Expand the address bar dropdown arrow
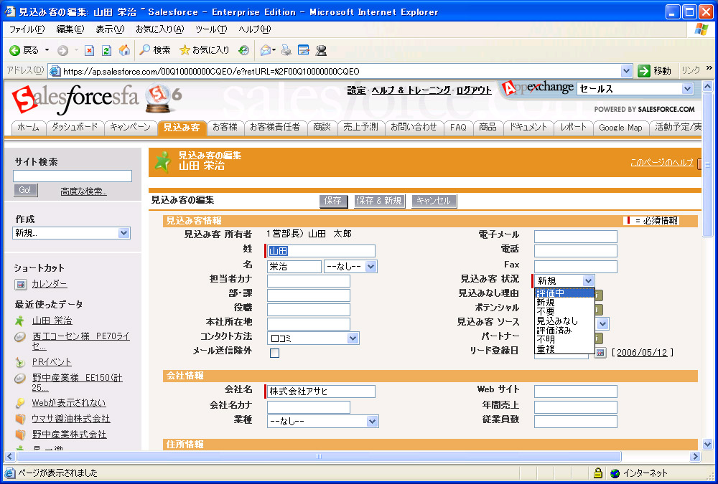Viewport: 718px width, 484px height. 626,71
